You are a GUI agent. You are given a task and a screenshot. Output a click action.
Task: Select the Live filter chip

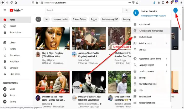point(46,19)
